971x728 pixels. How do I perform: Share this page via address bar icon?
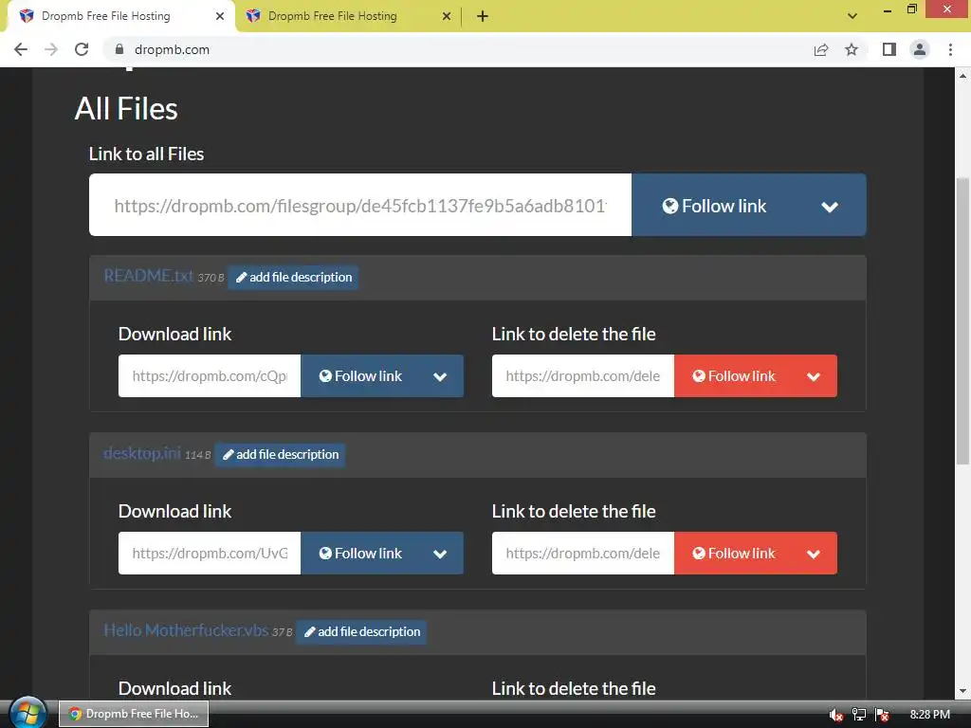click(x=821, y=49)
